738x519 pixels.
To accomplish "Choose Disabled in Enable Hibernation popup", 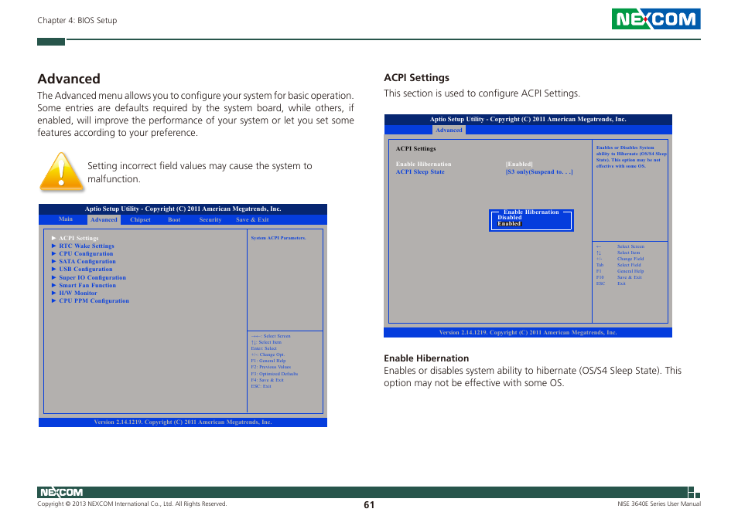I will point(510,218).
